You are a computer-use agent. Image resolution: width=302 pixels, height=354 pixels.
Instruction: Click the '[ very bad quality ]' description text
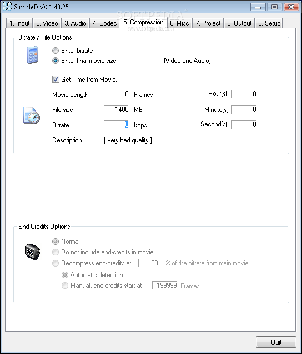(128, 140)
